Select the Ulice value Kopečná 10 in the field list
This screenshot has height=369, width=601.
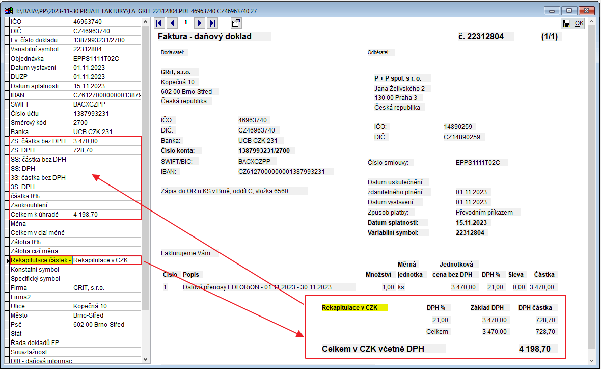tap(106, 306)
